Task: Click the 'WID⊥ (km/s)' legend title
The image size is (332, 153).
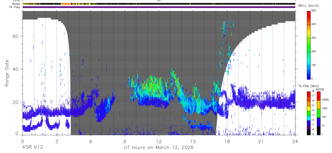Action: pos(308,5)
